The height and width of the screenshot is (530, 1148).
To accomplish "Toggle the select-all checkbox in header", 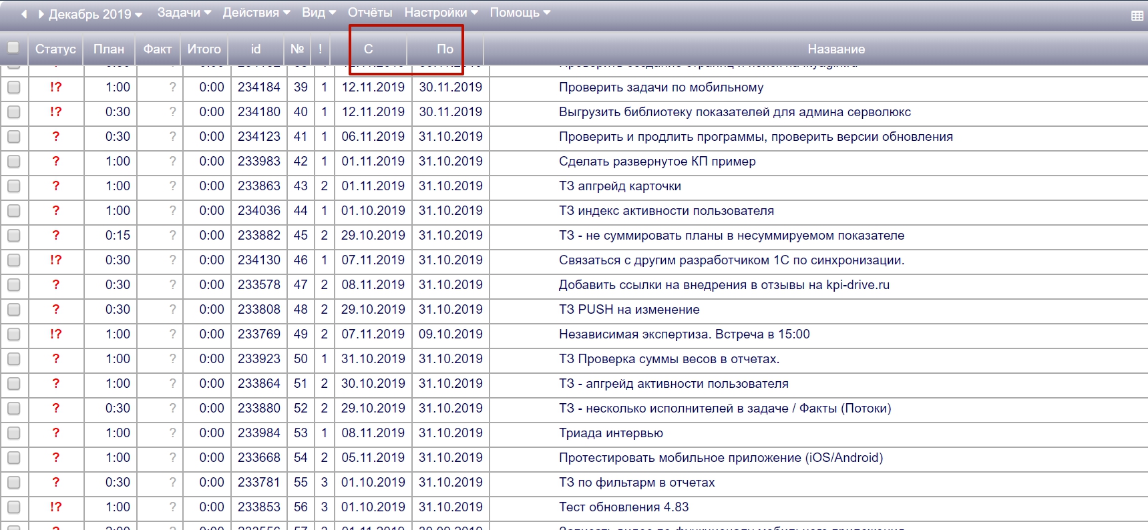I will pyautogui.click(x=13, y=47).
